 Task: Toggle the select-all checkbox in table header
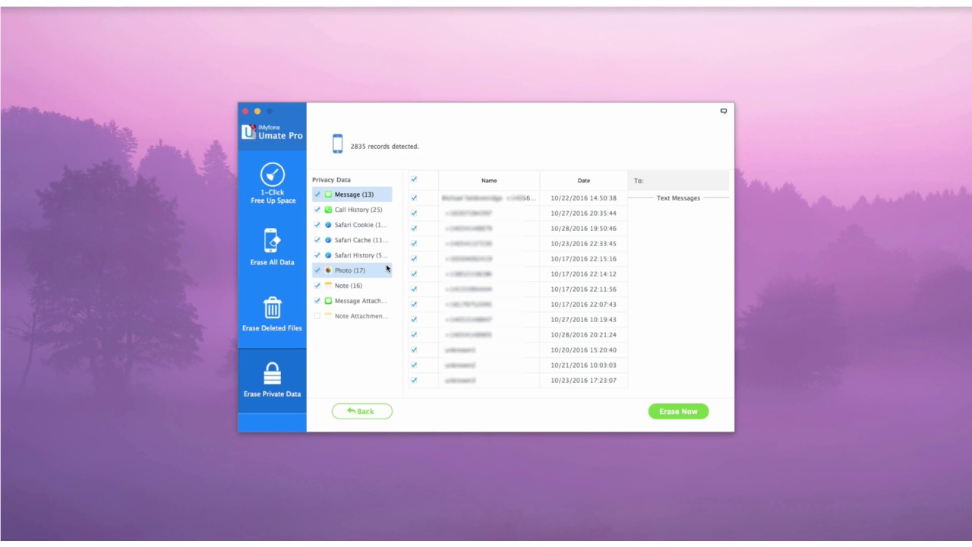click(x=414, y=180)
